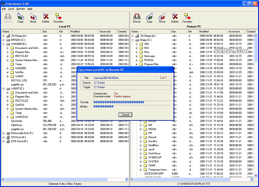Open Favorites in the Local PC toolbar
The image size is (259, 187).
(58, 18)
